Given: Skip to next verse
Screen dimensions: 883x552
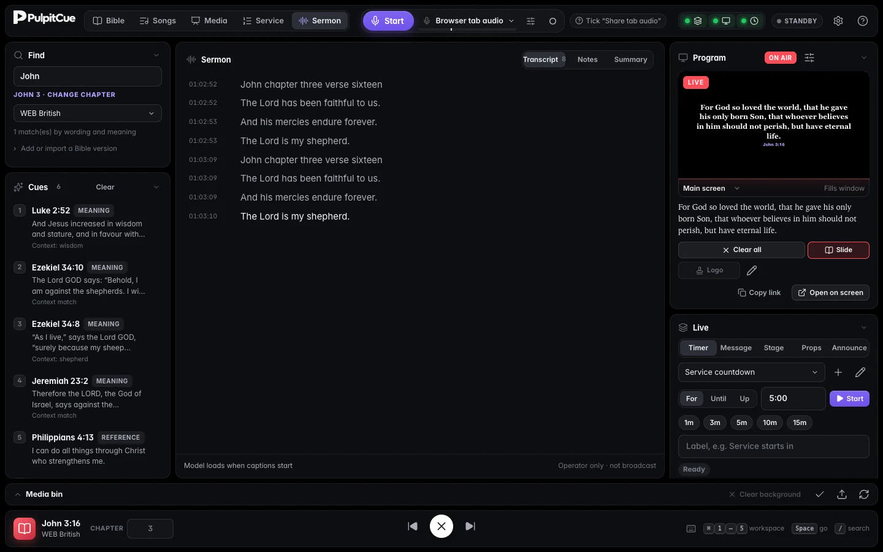Looking at the screenshot, I should pyautogui.click(x=470, y=526).
